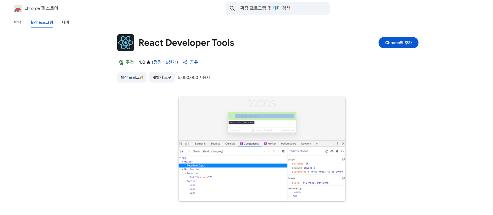Click the React atom logo icon

click(126, 43)
